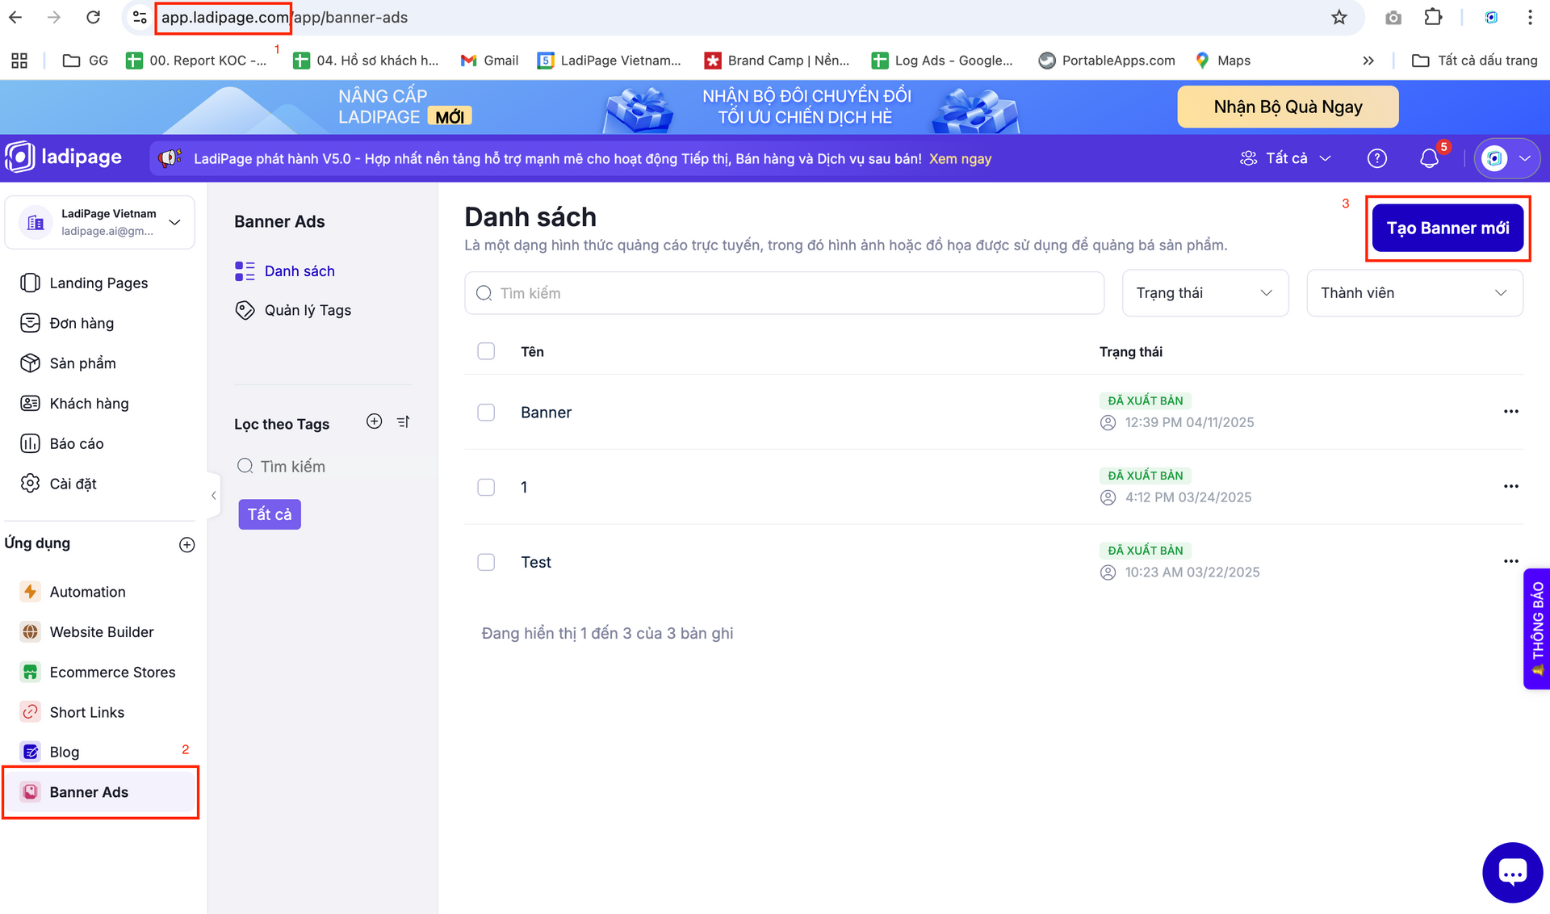This screenshot has width=1550, height=914.
Task: Open the Chrome apps grid
Action: pyautogui.click(x=19, y=61)
